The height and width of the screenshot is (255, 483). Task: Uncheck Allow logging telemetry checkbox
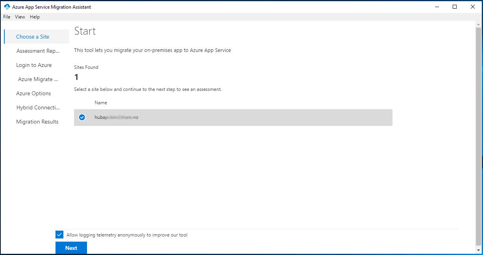click(x=59, y=235)
